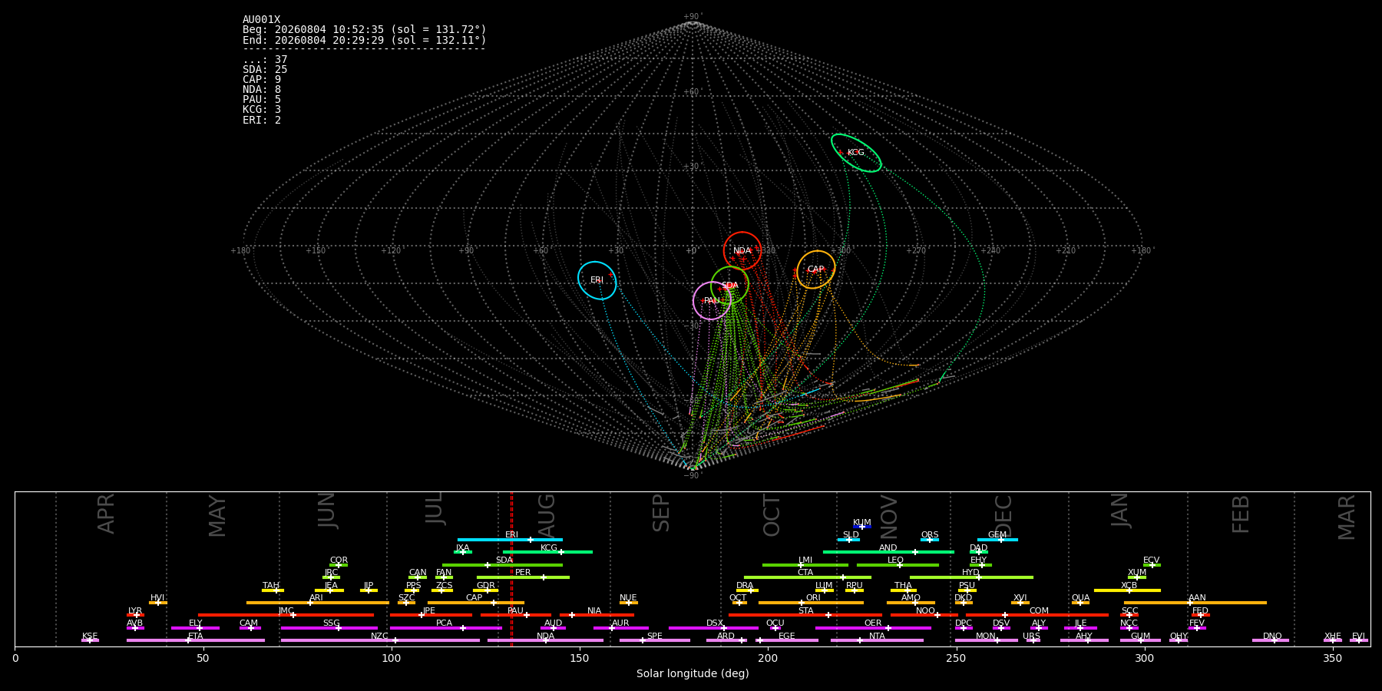This screenshot has width=1382, height=691.
Task: Click the CTA shower bar in timeline
Action: point(808,577)
